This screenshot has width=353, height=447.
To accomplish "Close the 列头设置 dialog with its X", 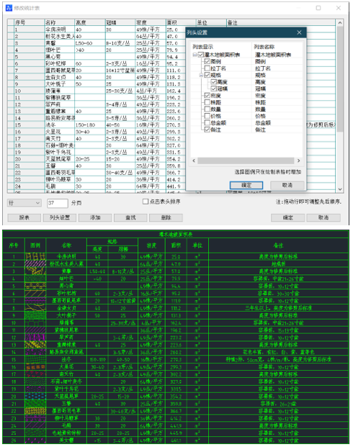I will tap(299, 32).
